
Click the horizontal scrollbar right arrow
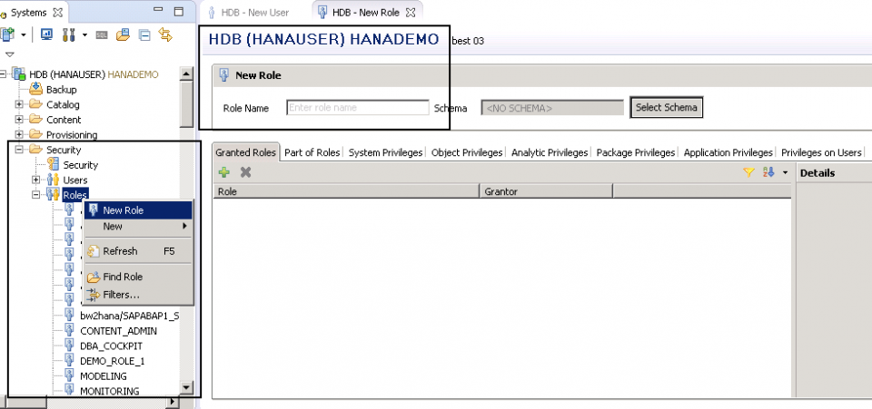pos(173,401)
